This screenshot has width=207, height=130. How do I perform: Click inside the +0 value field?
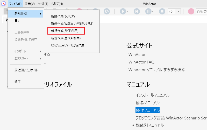click(x=172, y=11)
